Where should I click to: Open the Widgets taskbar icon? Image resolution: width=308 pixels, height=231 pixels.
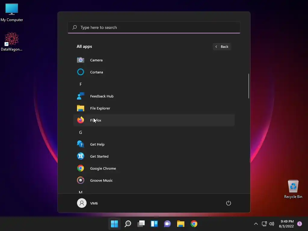pyautogui.click(x=154, y=223)
